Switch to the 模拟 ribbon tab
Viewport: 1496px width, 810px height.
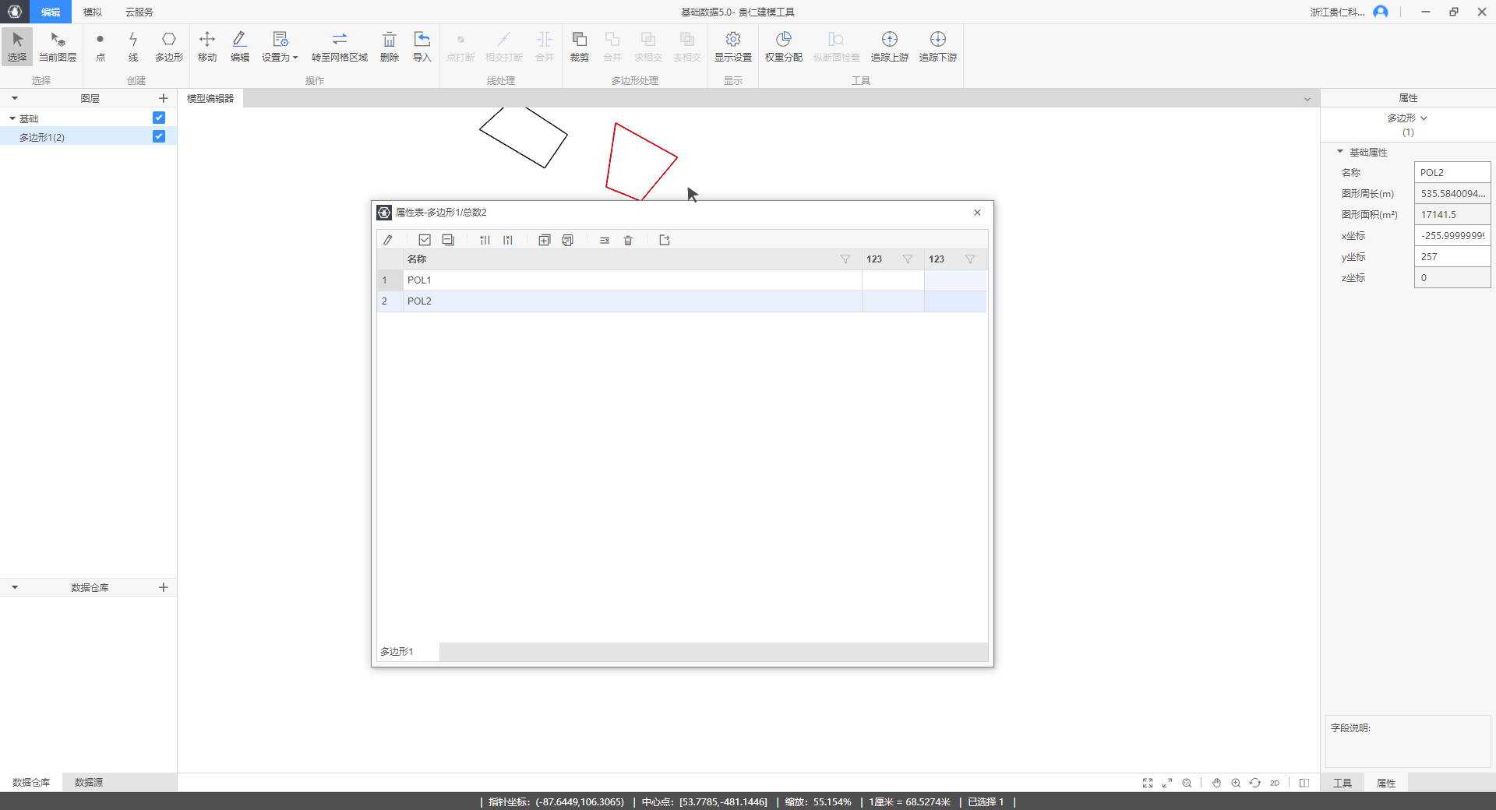tap(93, 12)
